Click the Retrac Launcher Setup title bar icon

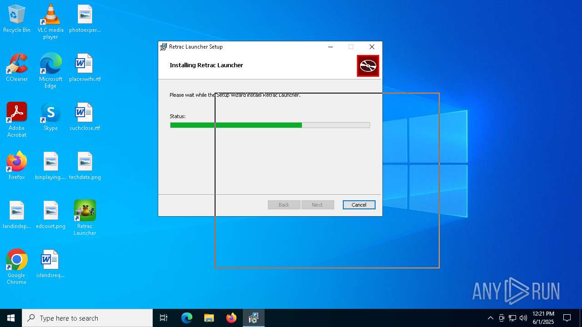coord(163,47)
